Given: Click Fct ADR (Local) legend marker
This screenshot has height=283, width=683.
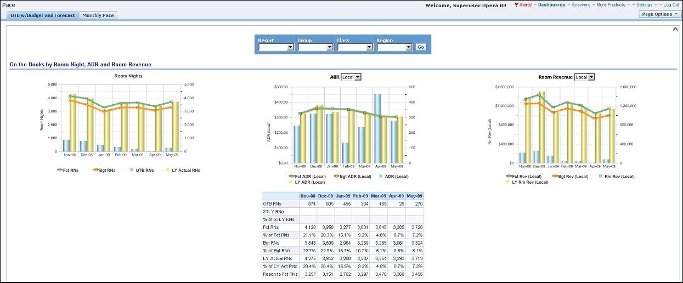Looking at the screenshot, I should 291,176.
